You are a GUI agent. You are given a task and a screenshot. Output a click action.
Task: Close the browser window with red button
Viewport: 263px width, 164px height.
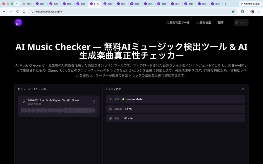(3, 4)
